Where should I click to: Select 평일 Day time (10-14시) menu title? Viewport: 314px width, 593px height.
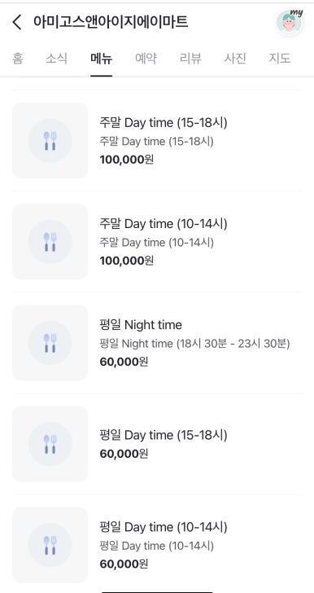click(x=164, y=527)
